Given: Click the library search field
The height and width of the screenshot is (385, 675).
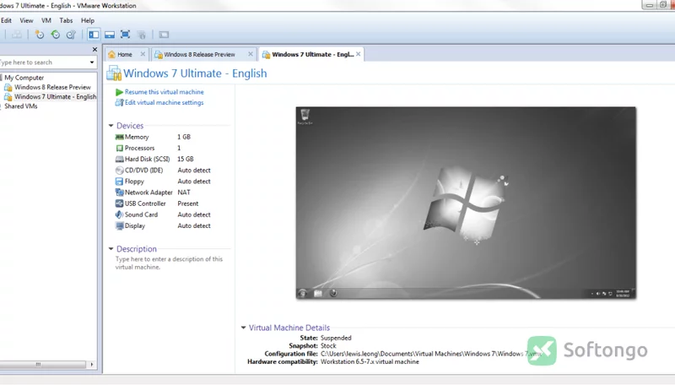Looking at the screenshot, I should point(43,62).
